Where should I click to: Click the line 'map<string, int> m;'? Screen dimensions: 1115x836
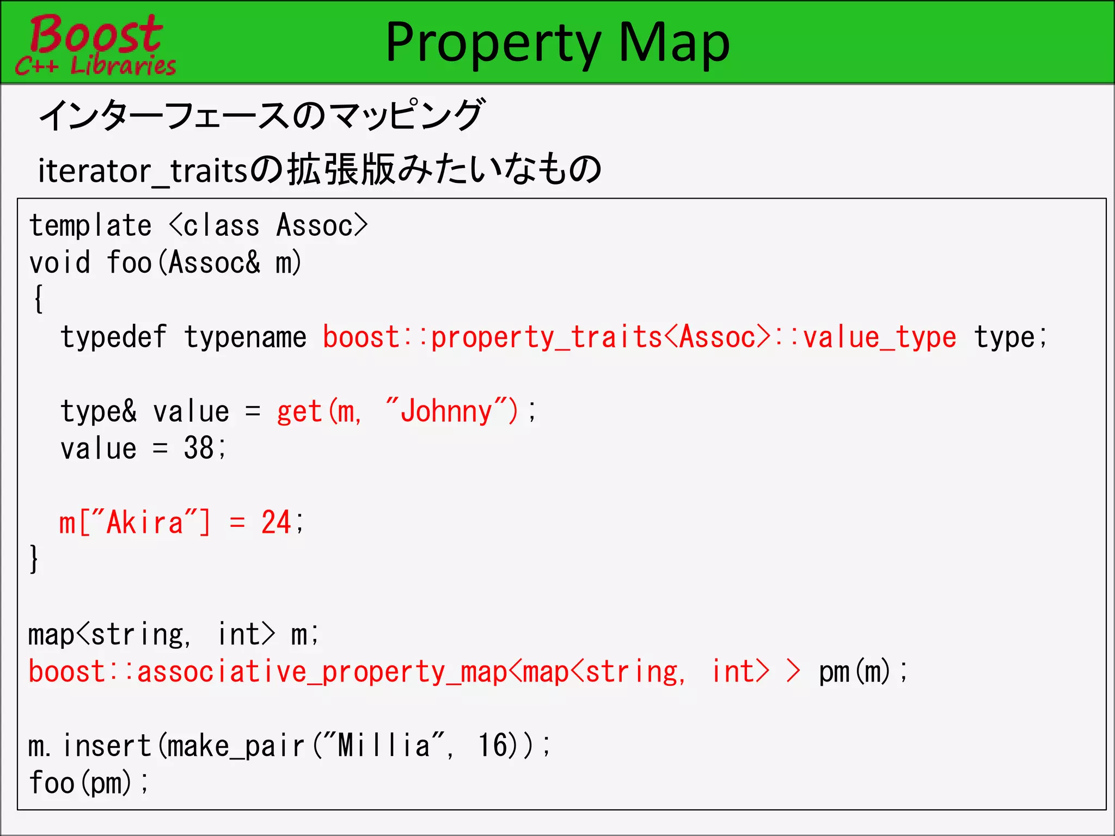coord(174,635)
